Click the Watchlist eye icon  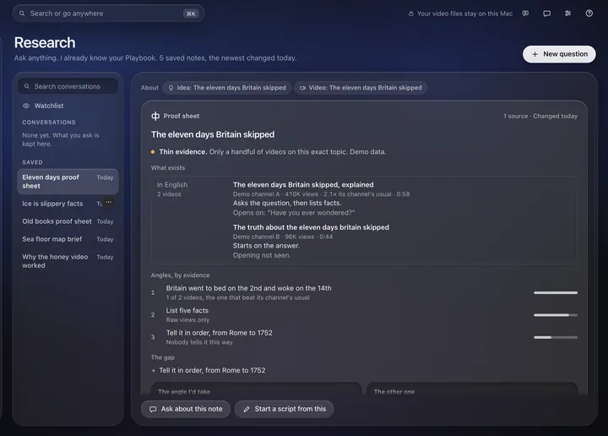tap(26, 106)
